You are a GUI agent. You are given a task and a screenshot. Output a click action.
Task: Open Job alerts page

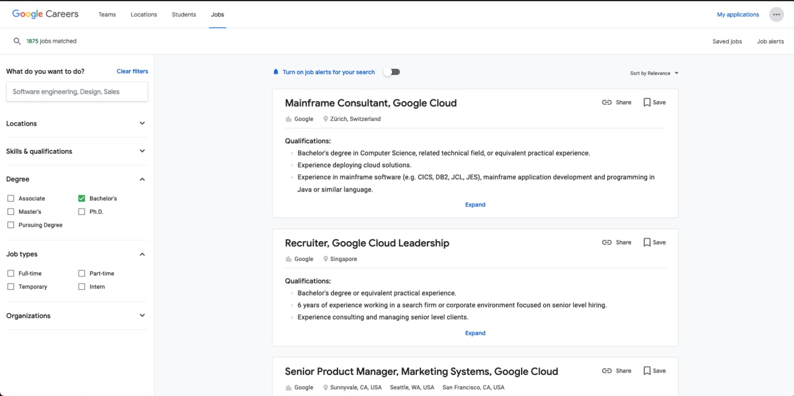pyautogui.click(x=770, y=42)
